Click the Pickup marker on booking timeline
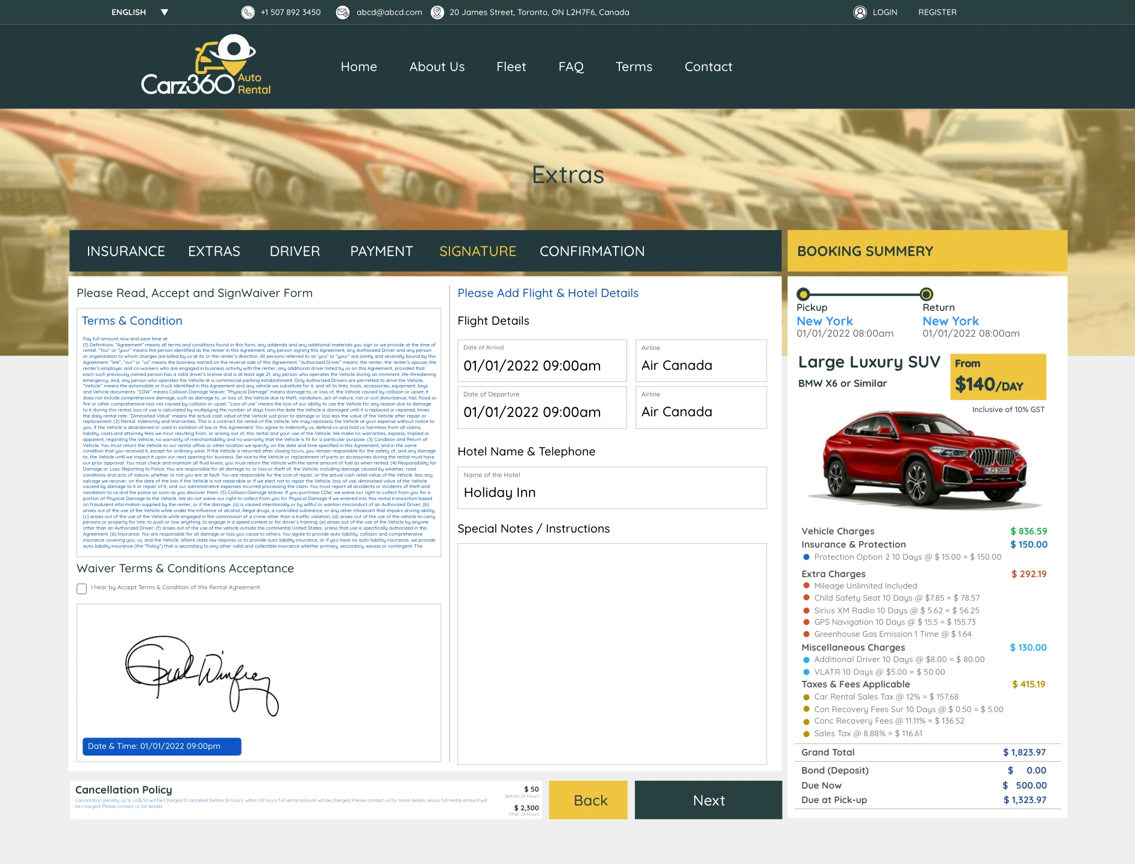Viewport: 1135px width, 864px height. (x=803, y=294)
